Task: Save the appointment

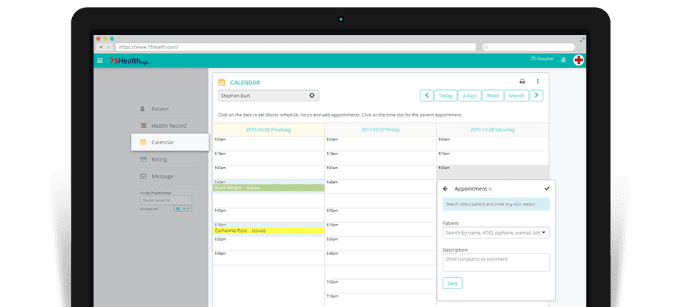Action: [452, 283]
